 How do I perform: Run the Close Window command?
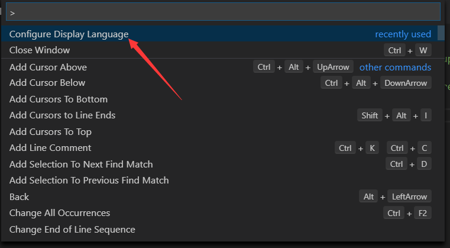pyautogui.click(x=40, y=50)
